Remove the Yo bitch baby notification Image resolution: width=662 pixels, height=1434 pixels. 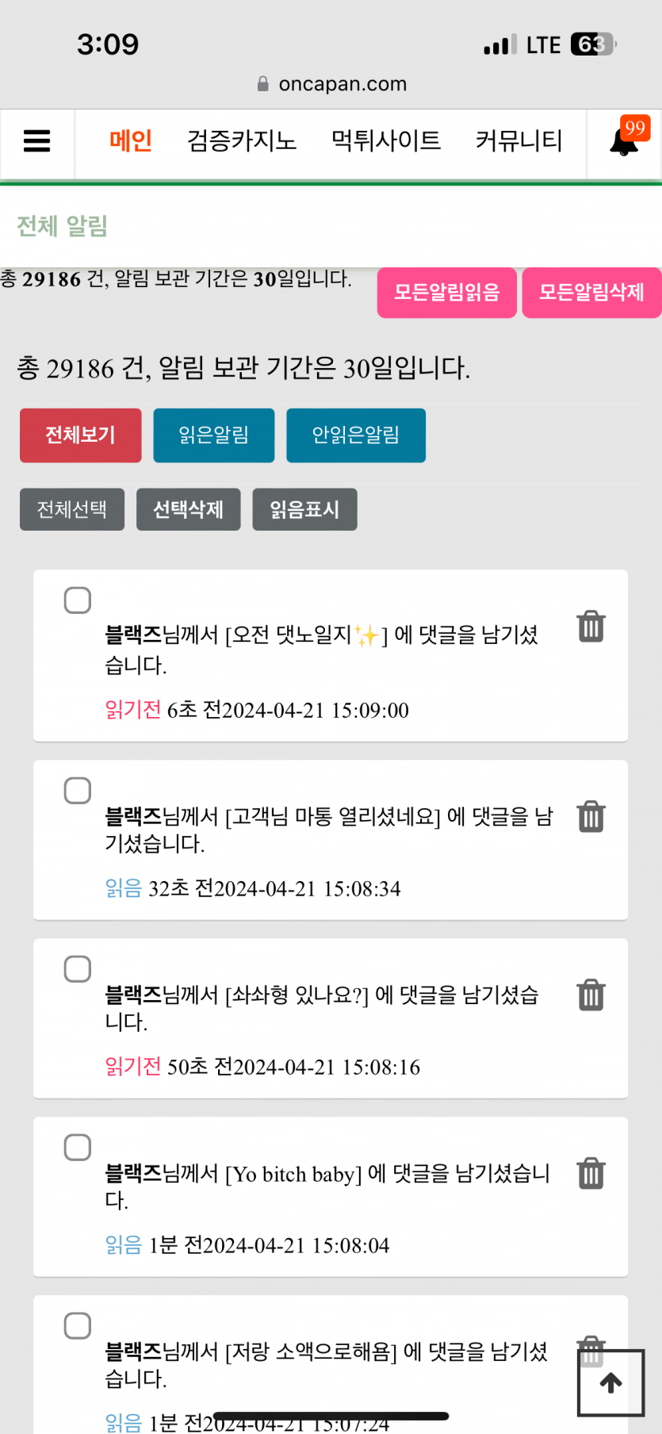591,1173
